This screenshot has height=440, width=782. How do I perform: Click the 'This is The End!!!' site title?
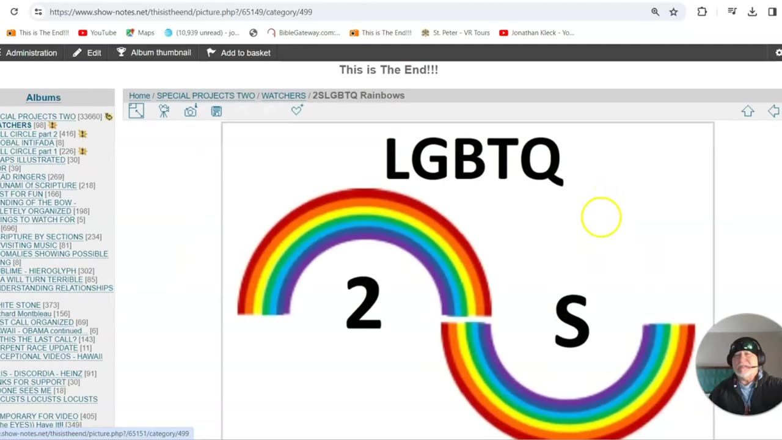[389, 70]
